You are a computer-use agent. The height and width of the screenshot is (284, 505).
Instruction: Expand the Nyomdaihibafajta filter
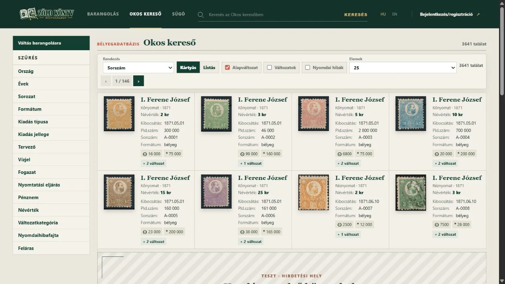tap(51, 235)
